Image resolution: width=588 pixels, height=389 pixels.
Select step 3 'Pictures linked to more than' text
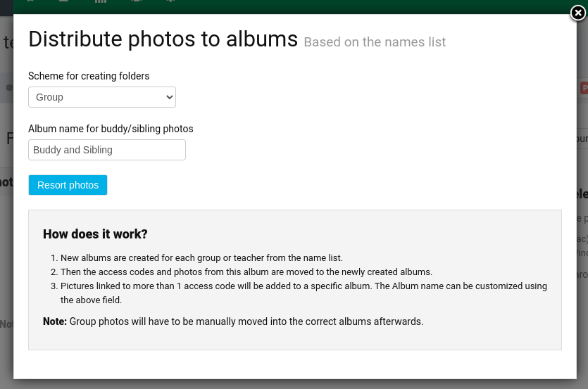coord(304,293)
